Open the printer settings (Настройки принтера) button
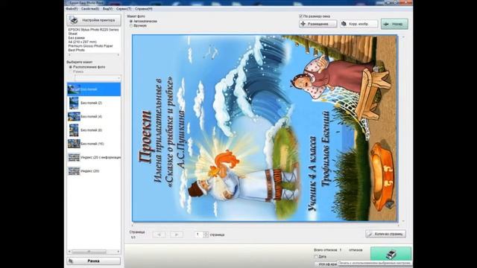The image size is (477, 268). point(94,20)
